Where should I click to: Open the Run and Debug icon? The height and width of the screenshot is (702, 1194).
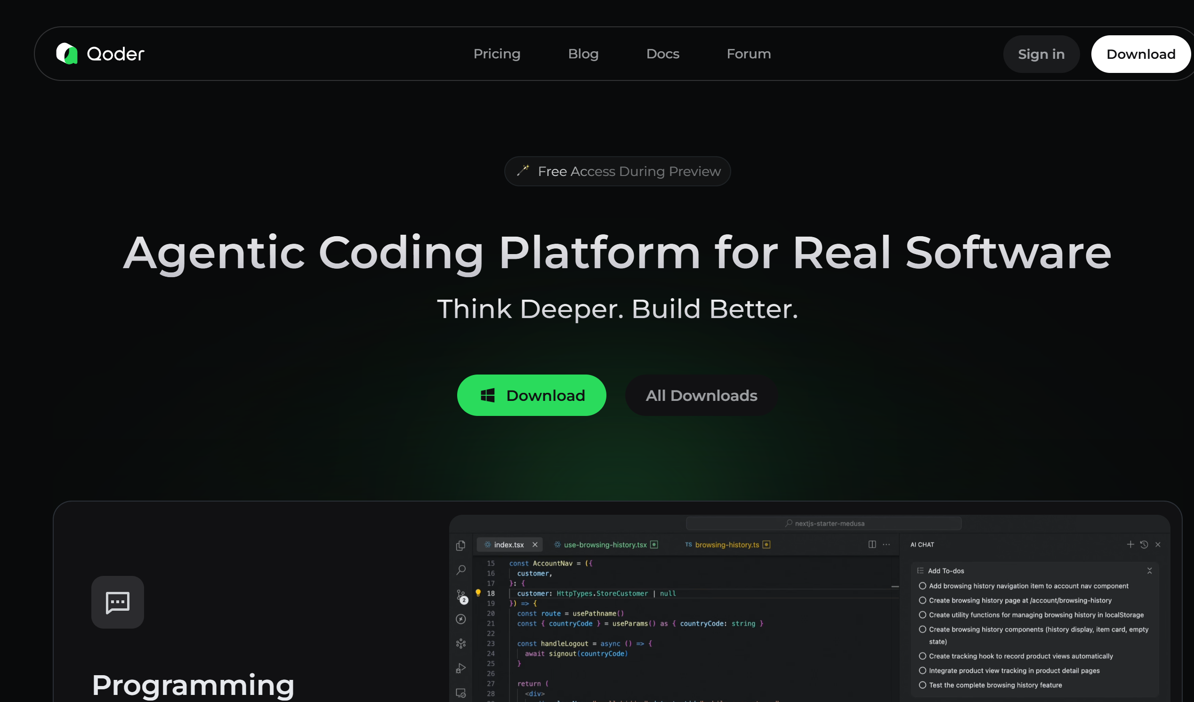pos(460,669)
